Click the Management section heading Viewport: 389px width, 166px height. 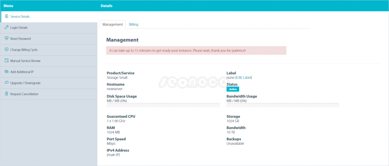(122, 40)
